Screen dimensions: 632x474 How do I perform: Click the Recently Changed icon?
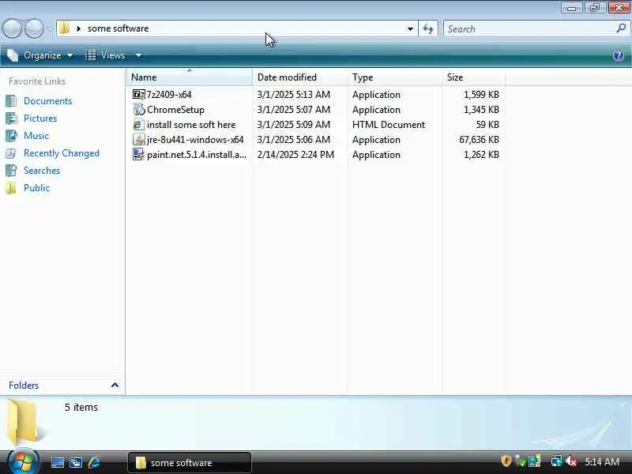[11, 153]
